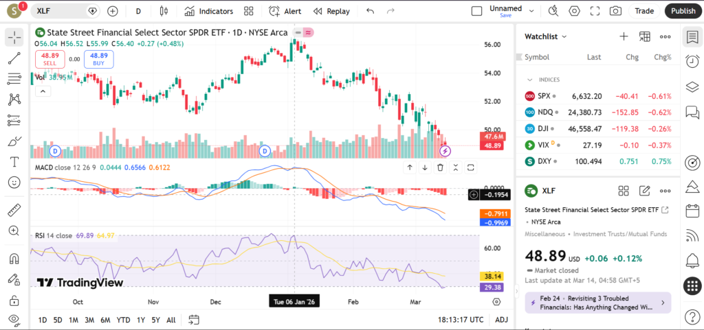
Task: Open the Indicators menu
Action: click(208, 11)
